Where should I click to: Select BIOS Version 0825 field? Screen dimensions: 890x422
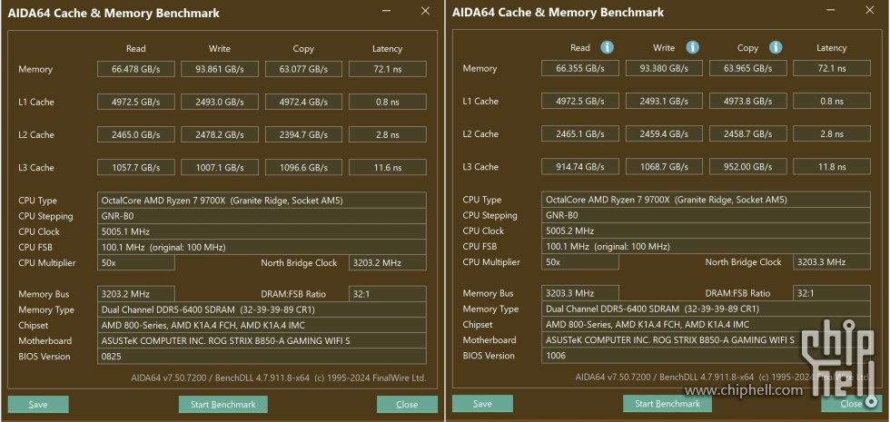pos(262,356)
